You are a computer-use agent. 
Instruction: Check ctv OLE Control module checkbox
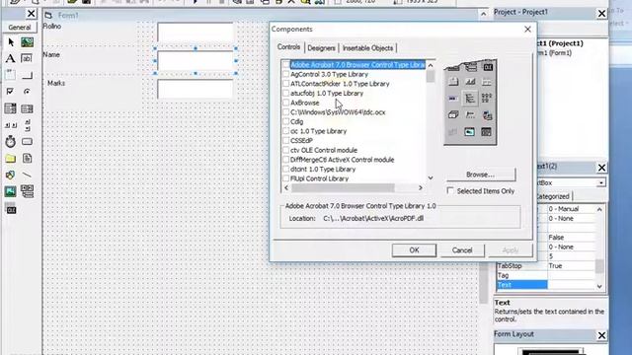pyautogui.click(x=285, y=150)
